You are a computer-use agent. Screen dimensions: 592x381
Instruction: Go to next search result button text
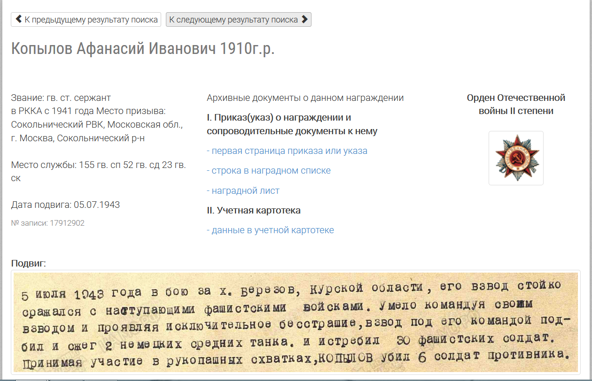pos(234,20)
